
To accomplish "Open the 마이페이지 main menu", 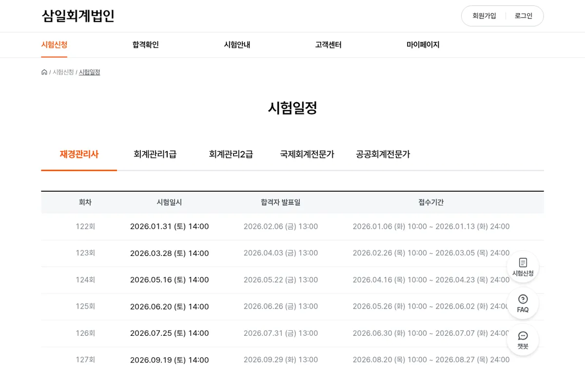I will tap(423, 45).
